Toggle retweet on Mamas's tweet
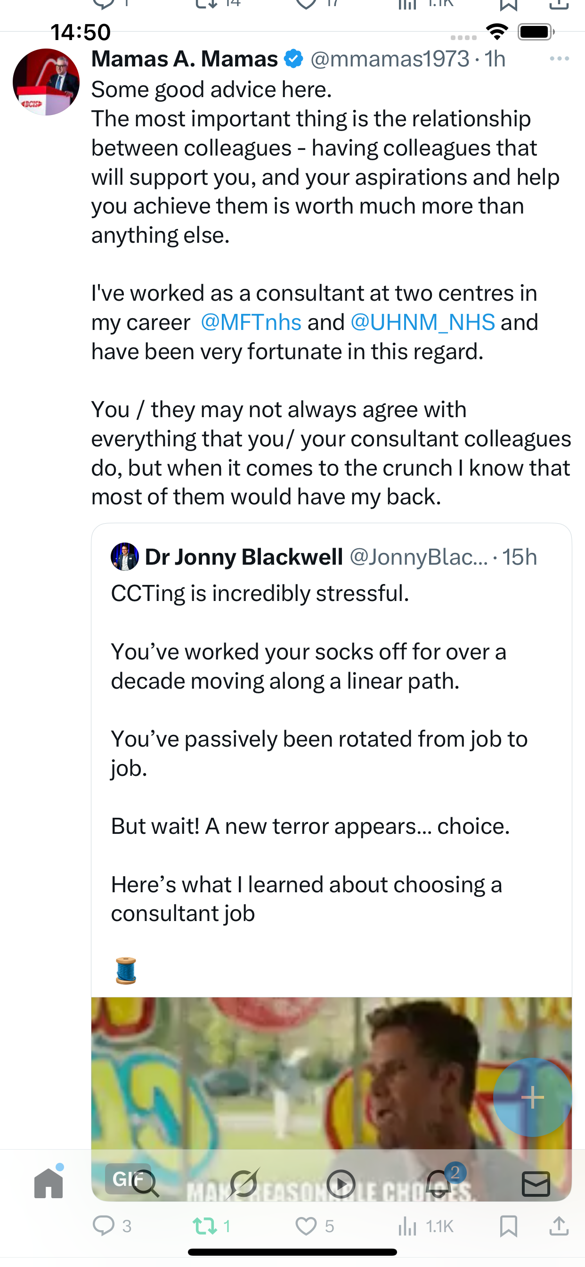This screenshot has width=585, height=1267. [205, 1226]
